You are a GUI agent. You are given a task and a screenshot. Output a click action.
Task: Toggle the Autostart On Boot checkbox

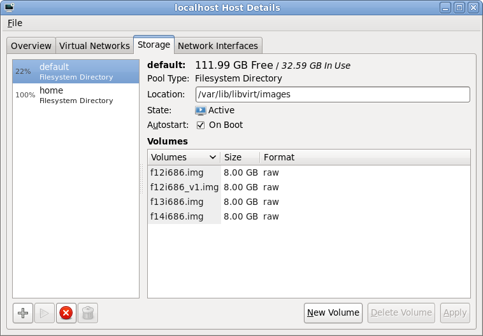(x=201, y=125)
